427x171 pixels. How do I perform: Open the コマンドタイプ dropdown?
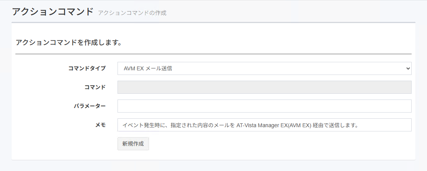point(264,68)
